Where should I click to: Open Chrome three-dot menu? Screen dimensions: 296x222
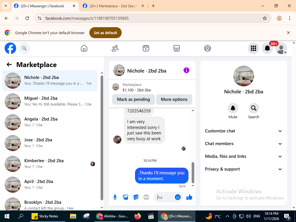click(289, 18)
